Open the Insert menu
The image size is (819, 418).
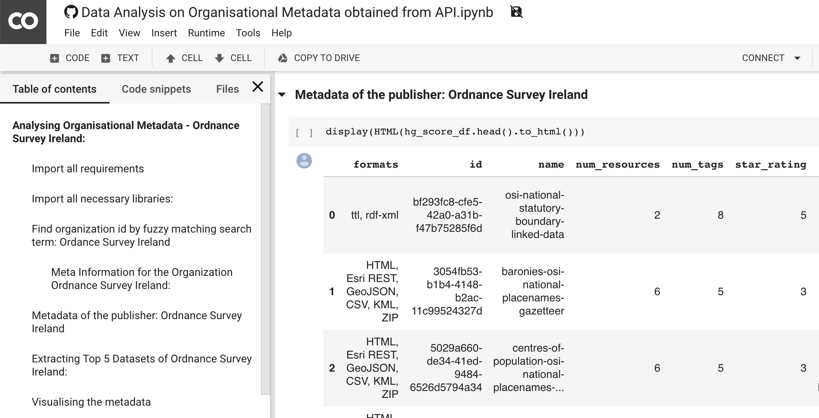(164, 33)
